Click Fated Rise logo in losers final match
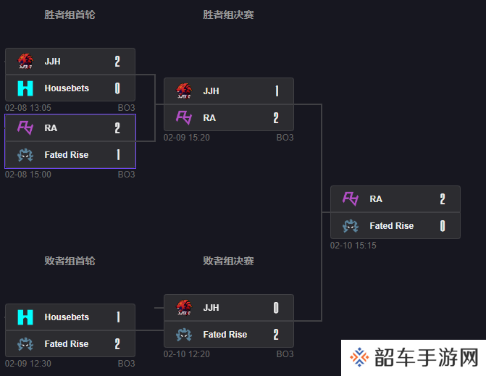Image resolution: width=486 pixels, height=376 pixels. point(184,335)
